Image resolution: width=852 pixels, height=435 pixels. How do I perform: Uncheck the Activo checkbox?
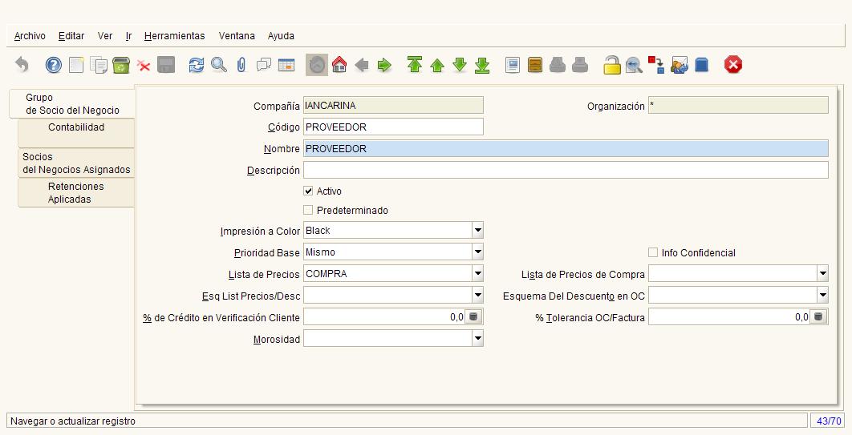click(308, 191)
